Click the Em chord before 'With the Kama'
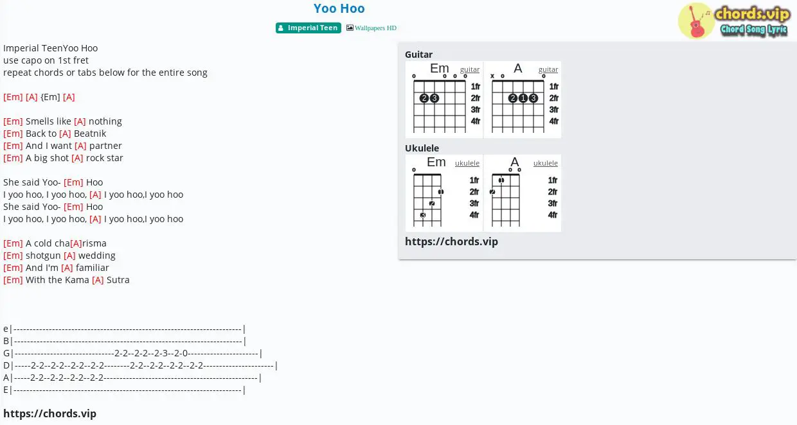797x425 pixels. tap(13, 280)
